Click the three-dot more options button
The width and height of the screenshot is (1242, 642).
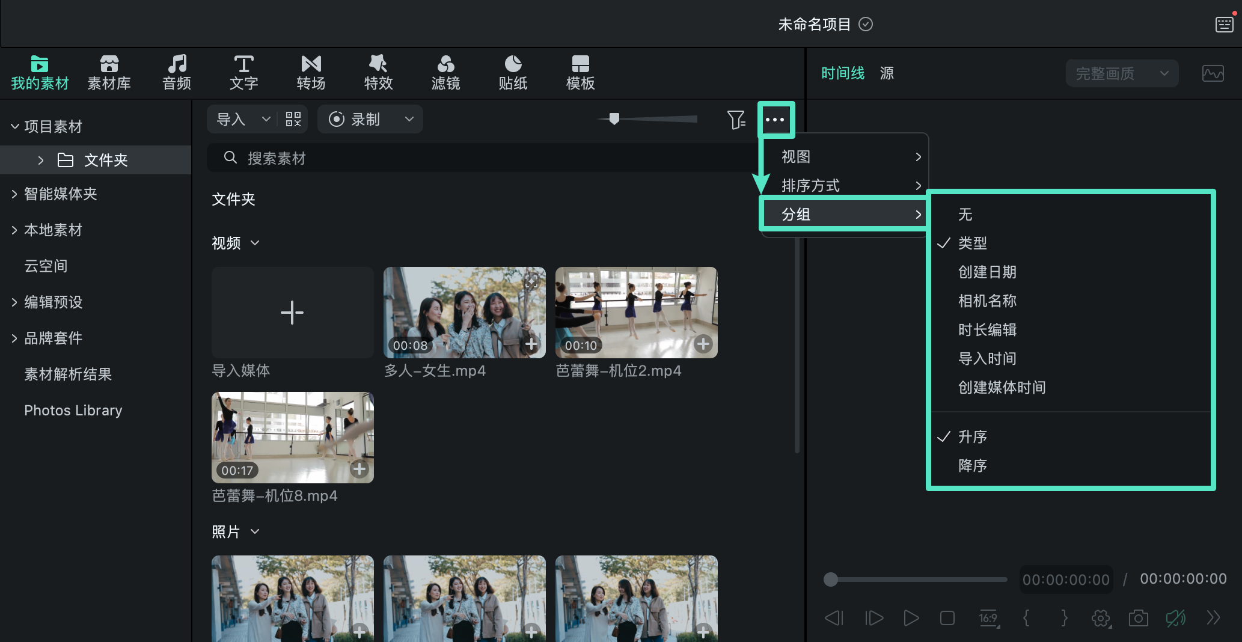(775, 120)
